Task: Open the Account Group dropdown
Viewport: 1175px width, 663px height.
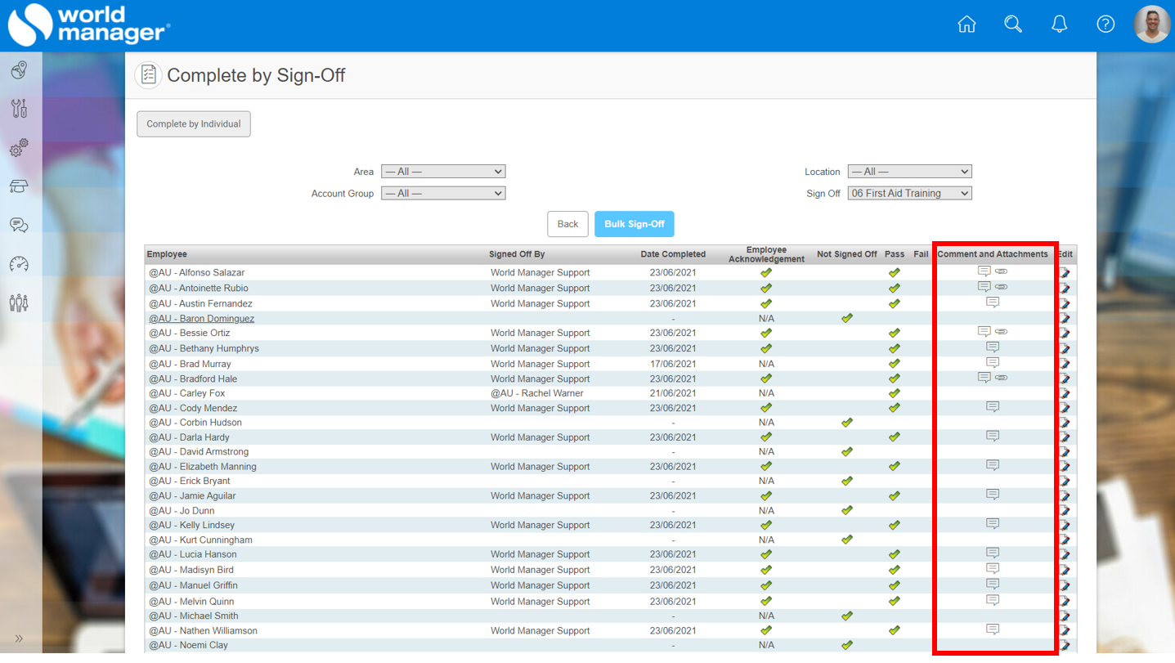Action: point(443,194)
